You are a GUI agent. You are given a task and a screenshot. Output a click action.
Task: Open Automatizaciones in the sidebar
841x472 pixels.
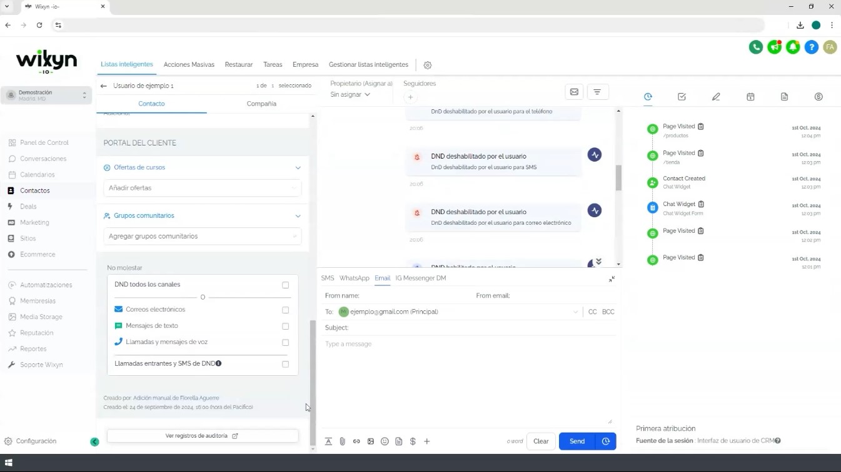[x=46, y=285]
